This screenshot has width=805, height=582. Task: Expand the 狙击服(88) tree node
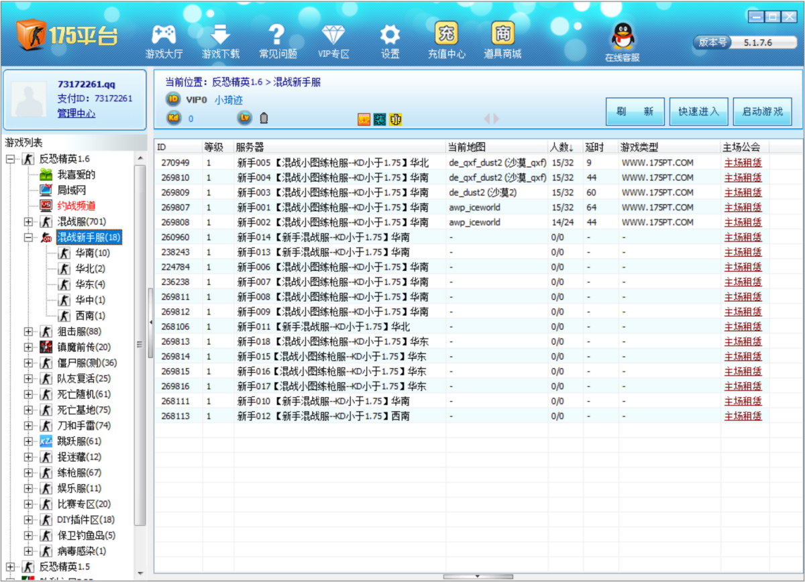(x=29, y=331)
